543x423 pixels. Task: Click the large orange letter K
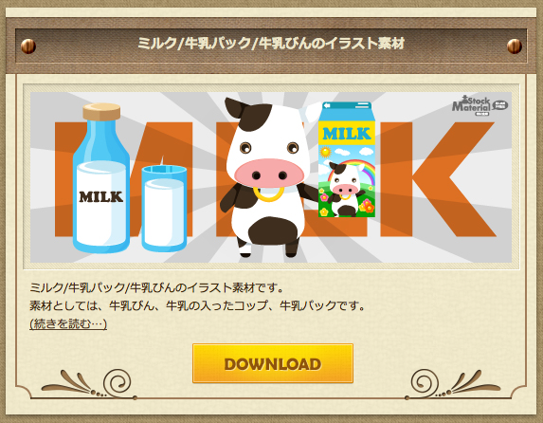coord(438,179)
